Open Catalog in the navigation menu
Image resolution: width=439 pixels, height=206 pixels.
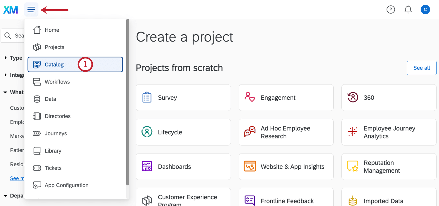click(54, 65)
